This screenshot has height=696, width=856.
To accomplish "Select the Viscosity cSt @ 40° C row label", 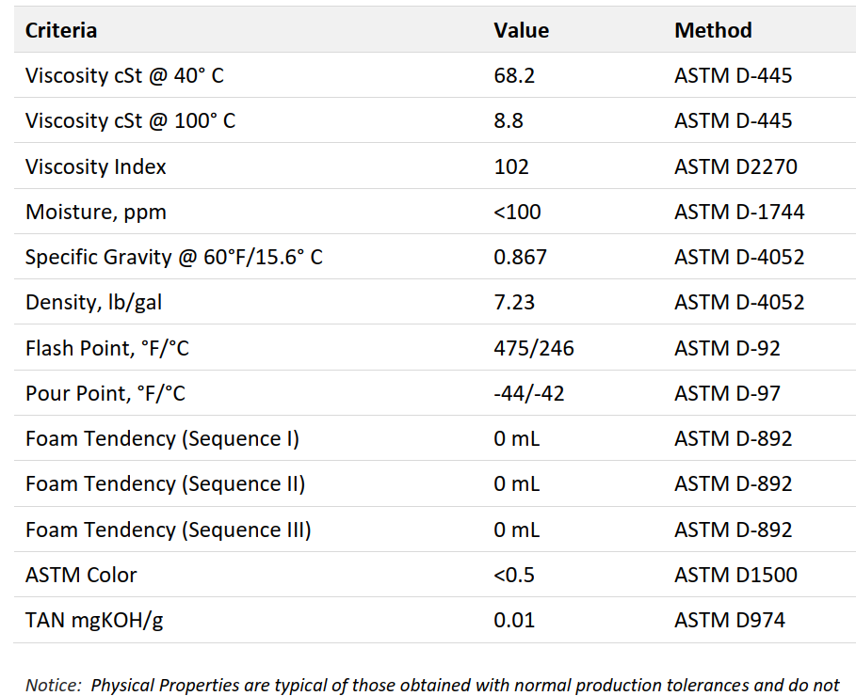I will [x=124, y=76].
